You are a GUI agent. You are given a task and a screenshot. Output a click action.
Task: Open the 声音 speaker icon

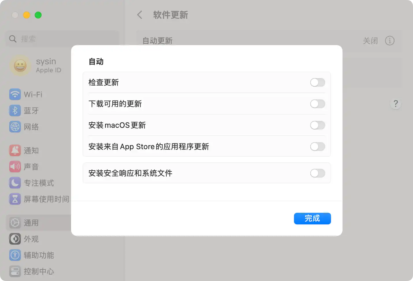(x=15, y=167)
